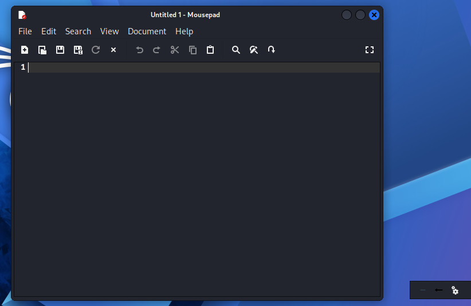Close the Mousepad window with blue X
This screenshot has height=306, width=471.
tap(374, 15)
